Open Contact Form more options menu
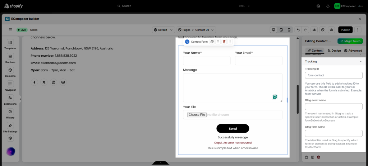Image resolution: width=368 pixels, height=166 pixels. coord(230,42)
